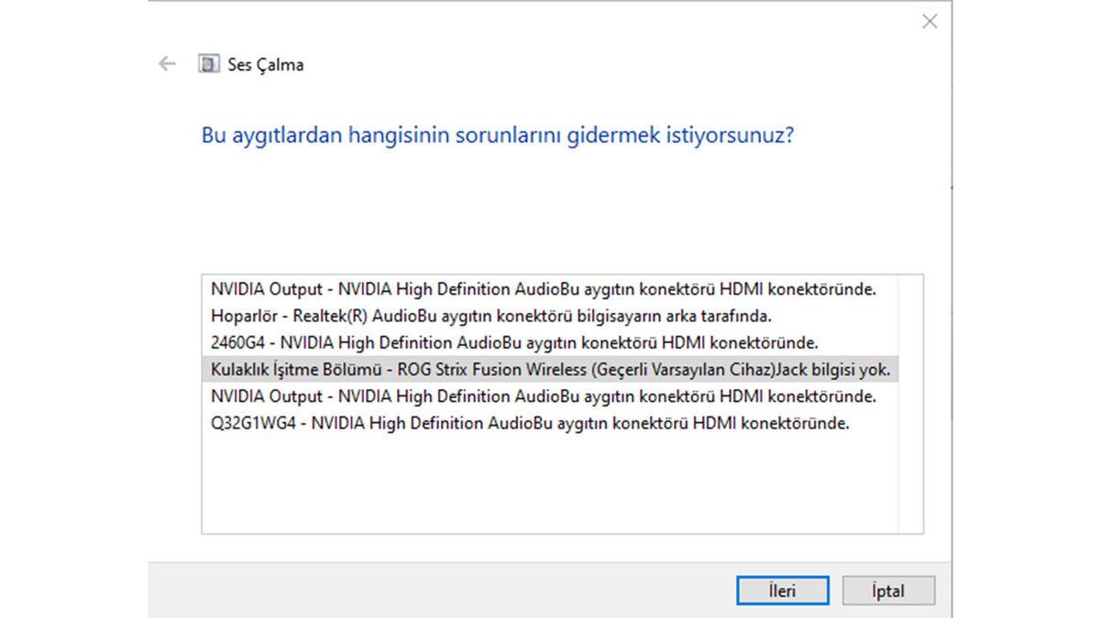1100x618 pixels.
Task: Close the troubleshooter window
Action: tap(929, 21)
